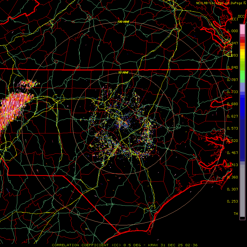
Task: Click the 0.307 value on the color scale
Action: click(232, 189)
